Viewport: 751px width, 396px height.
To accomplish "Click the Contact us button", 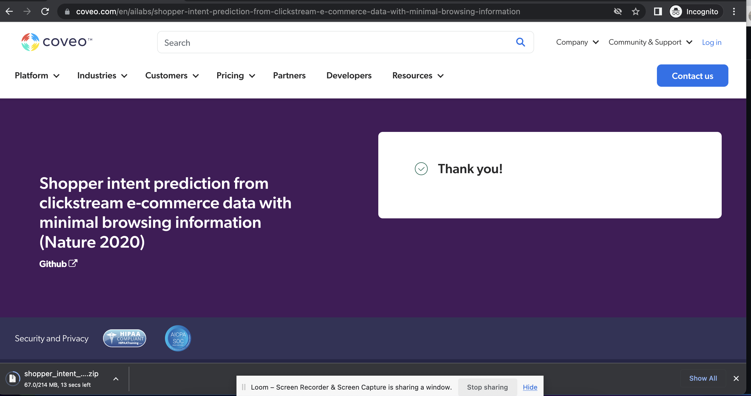I will (692, 76).
